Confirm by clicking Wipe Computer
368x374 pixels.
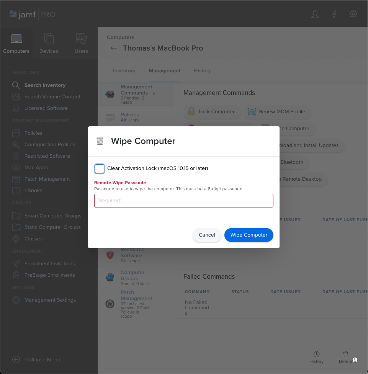[249, 235]
